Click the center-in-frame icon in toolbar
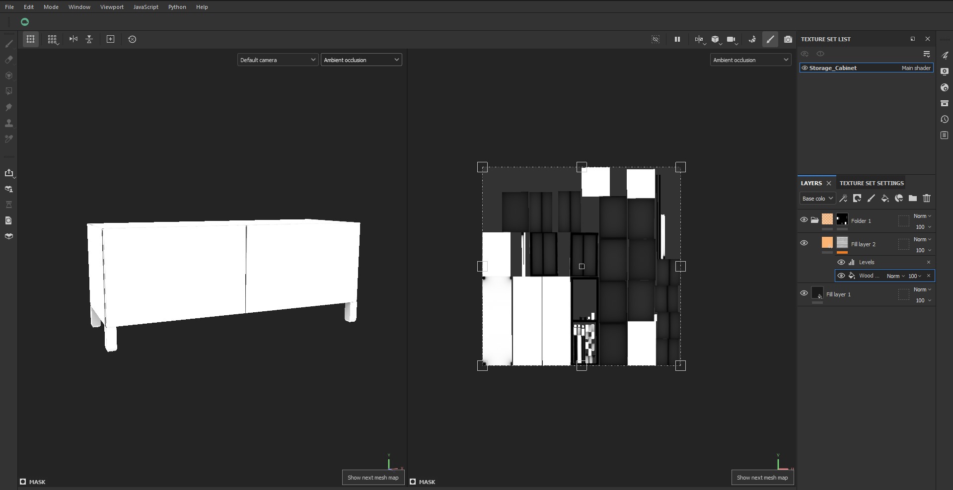The image size is (953, 490). click(110, 39)
